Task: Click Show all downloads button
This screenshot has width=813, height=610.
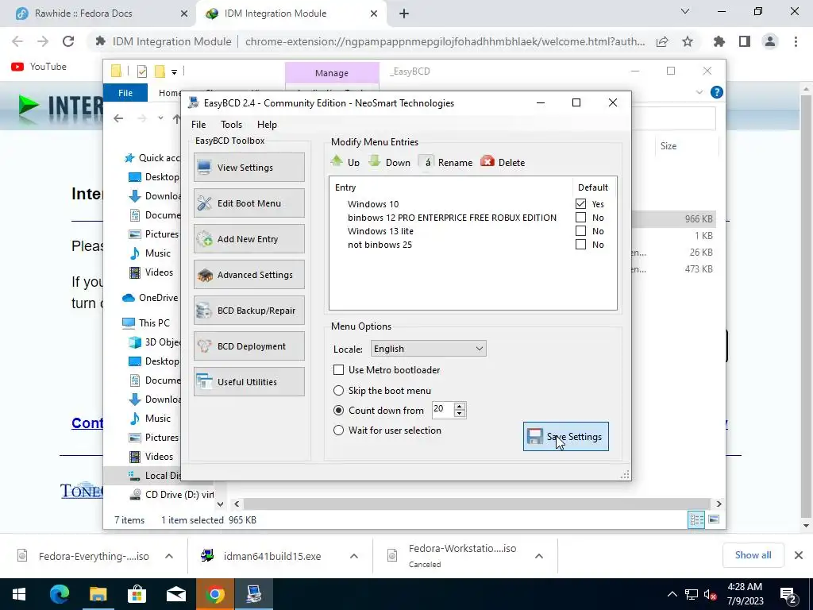Action: pyautogui.click(x=753, y=555)
